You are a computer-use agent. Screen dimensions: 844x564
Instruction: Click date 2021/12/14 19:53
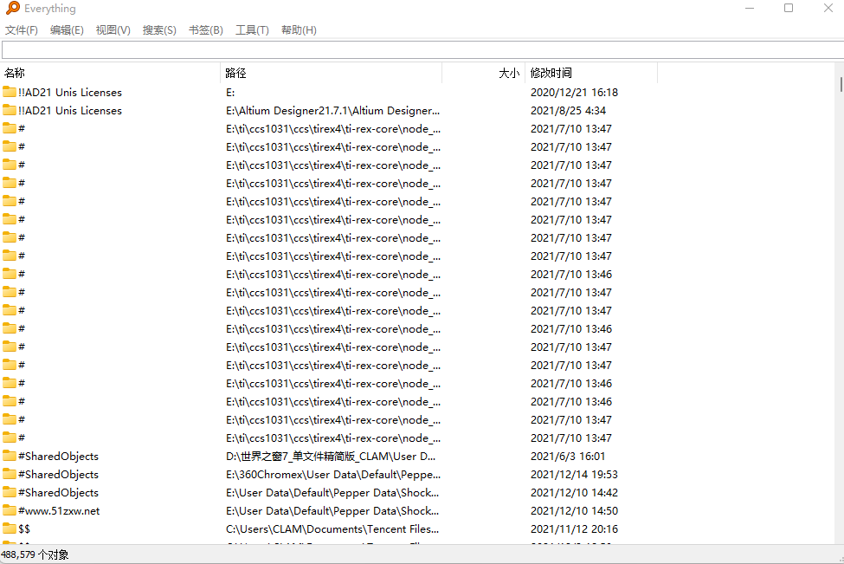point(574,475)
